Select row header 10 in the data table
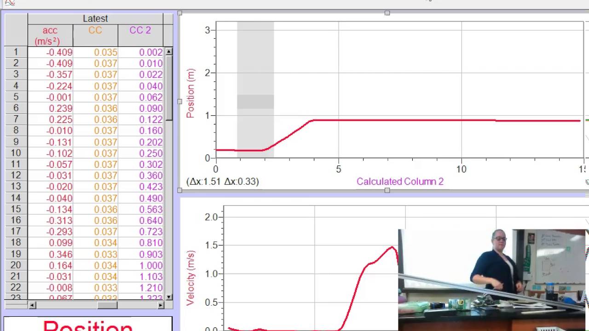This screenshot has width=589, height=331. pos(16,153)
